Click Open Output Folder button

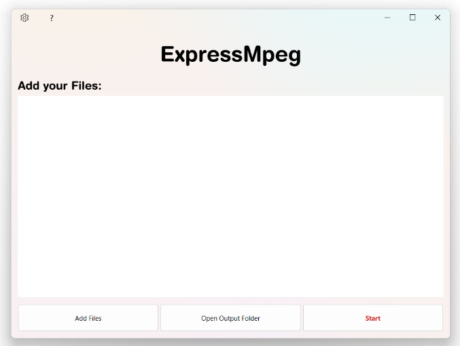230,318
